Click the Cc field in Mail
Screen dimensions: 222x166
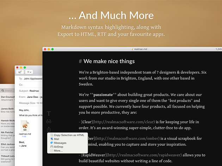[x=30, y=85]
